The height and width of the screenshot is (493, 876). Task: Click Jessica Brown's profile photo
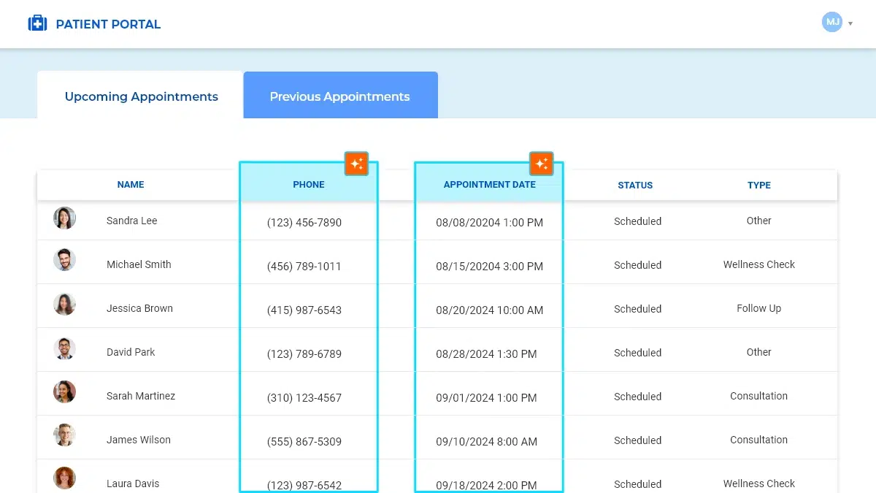[x=64, y=304]
